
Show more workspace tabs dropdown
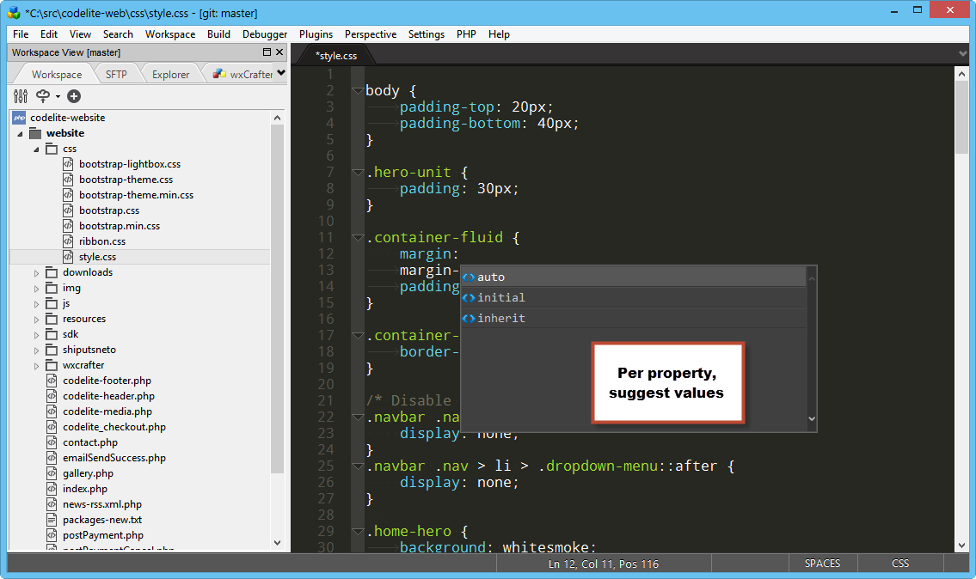(281, 73)
